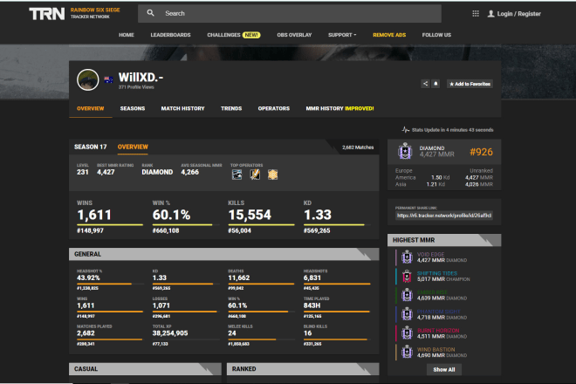The image size is (576, 384).
Task: Click the Kills 15,554 value
Action: (250, 215)
